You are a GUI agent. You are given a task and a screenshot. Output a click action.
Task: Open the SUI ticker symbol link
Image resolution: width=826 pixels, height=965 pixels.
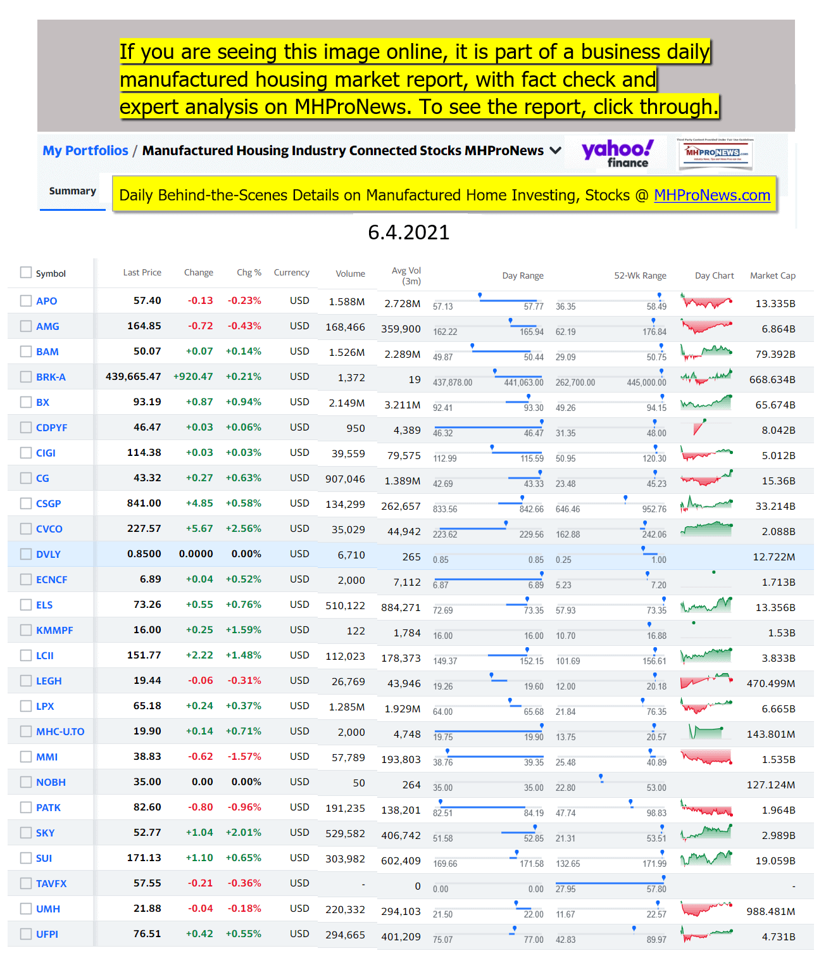click(44, 858)
